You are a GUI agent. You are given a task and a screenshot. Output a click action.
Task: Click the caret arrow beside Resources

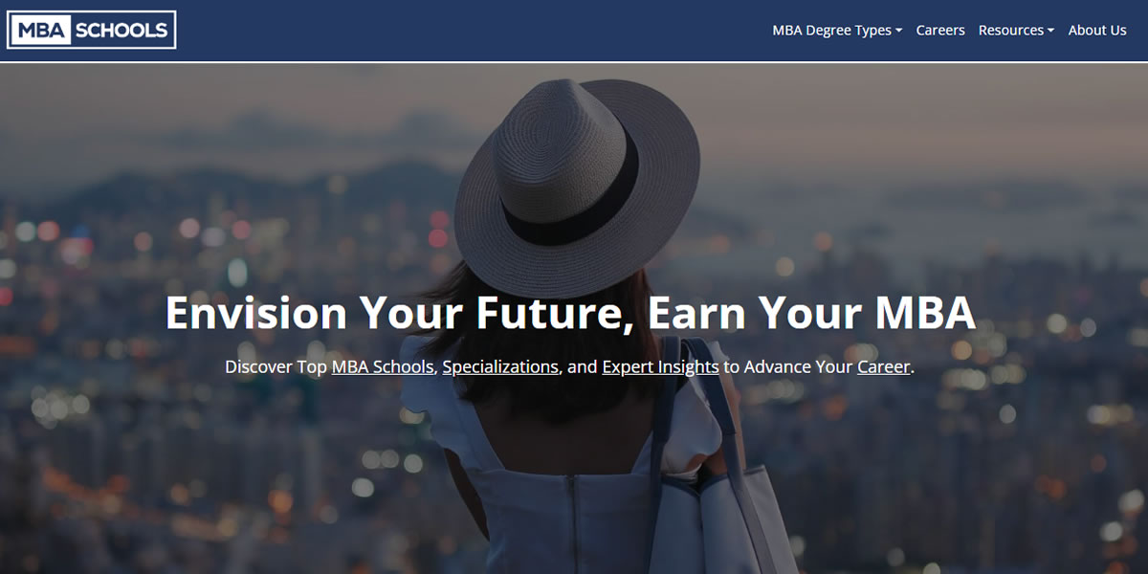tap(1052, 32)
